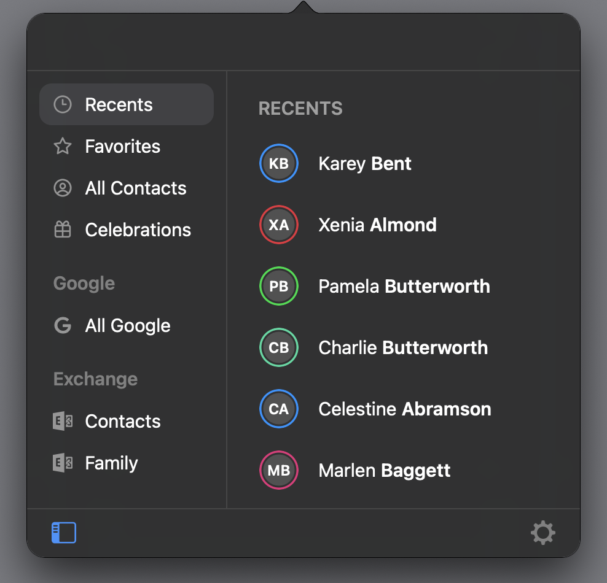607x583 pixels.
Task: Click Pamela Butterworth's PB avatar
Action: (279, 286)
